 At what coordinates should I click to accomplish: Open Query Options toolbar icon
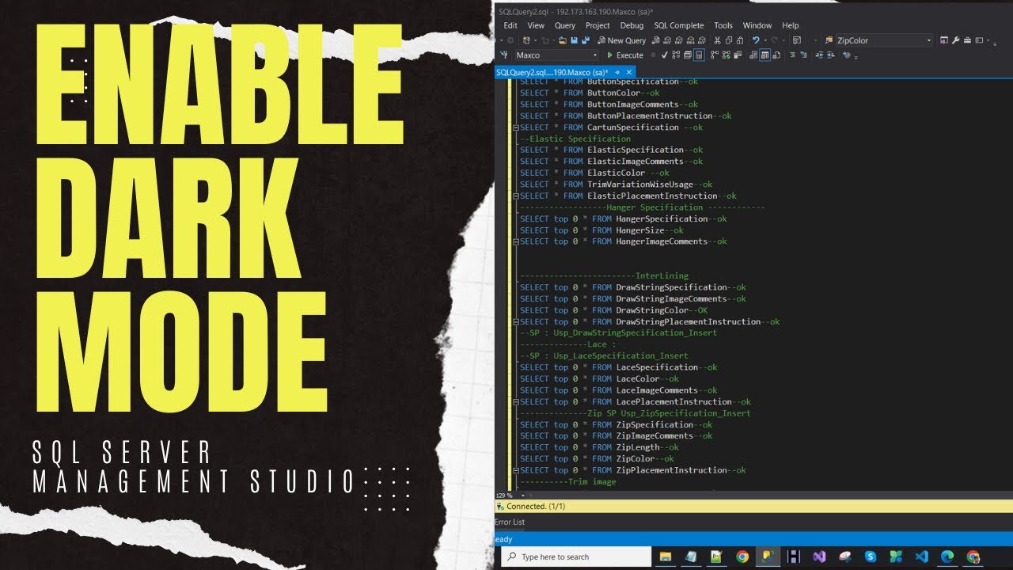point(687,55)
